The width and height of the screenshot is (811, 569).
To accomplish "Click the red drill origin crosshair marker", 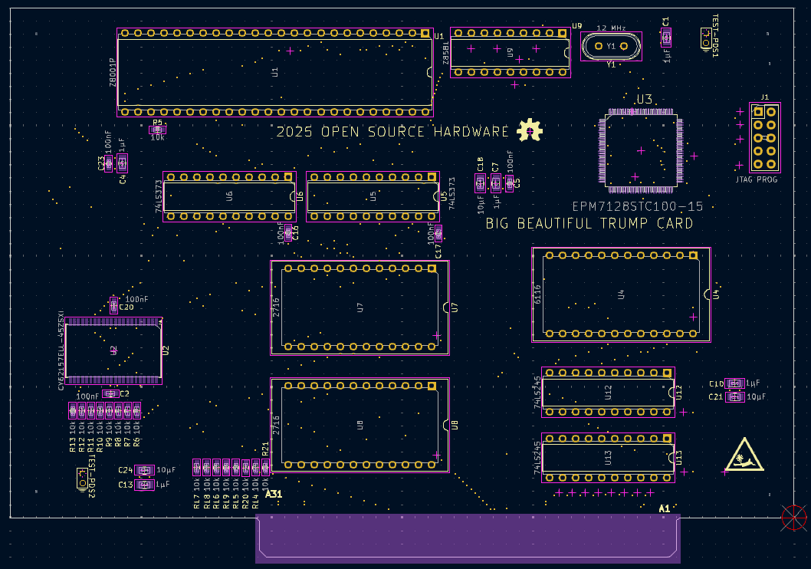I will pos(793,517).
